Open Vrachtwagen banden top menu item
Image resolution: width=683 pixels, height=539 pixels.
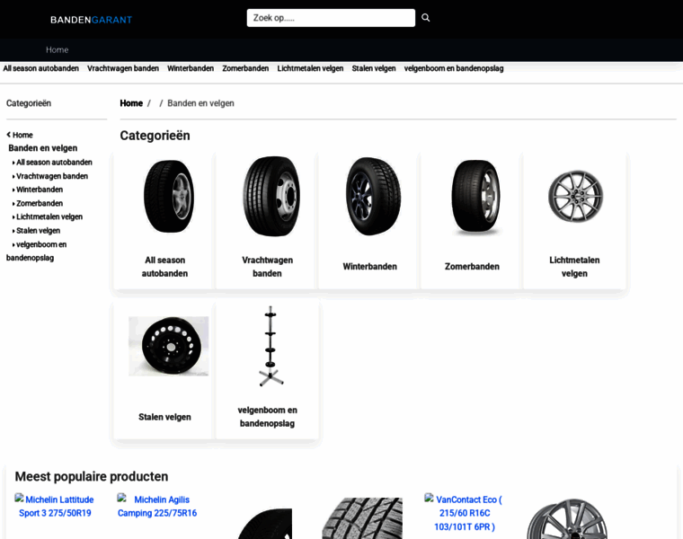click(x=123, y=68)
